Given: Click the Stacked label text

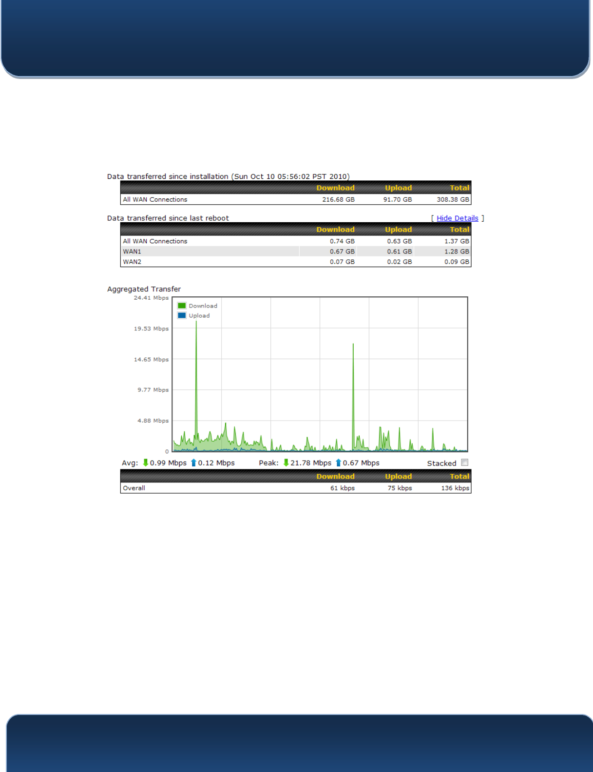Looking at the screenshot, I should [441, 463].
